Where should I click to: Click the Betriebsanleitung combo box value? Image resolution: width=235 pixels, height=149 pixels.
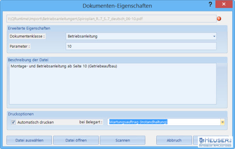click(x=83, y=36)
